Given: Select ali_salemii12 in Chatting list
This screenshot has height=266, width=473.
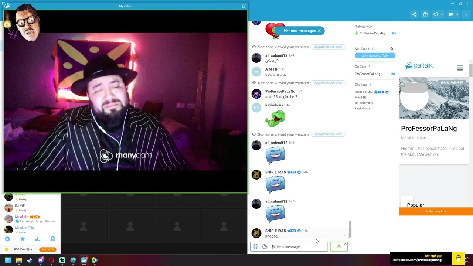Looking at the screenshot, I should [364, 103].
